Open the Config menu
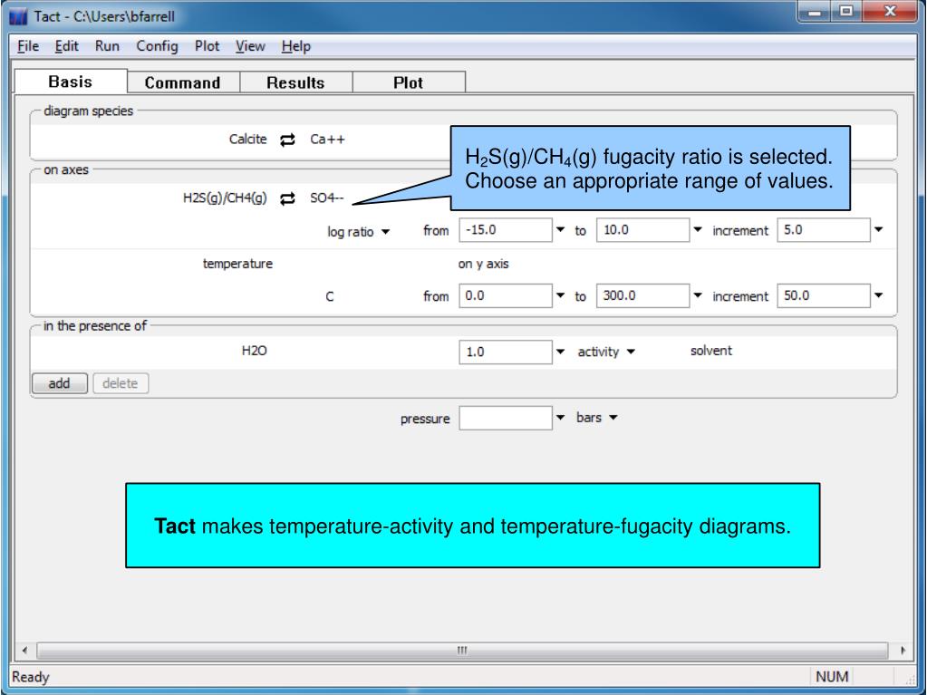 pos(157,46)
